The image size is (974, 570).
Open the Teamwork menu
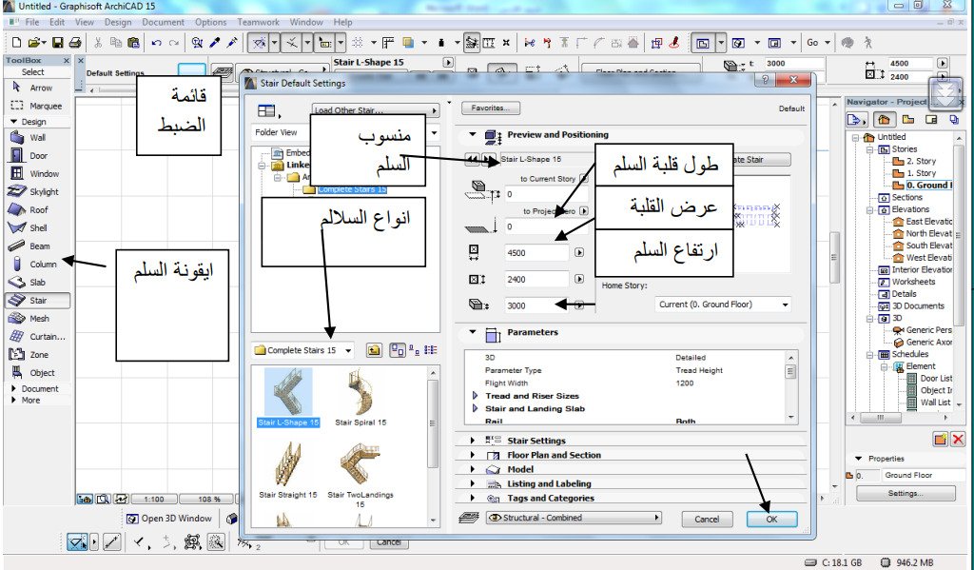pyautogui.click(x=258, y=22)
